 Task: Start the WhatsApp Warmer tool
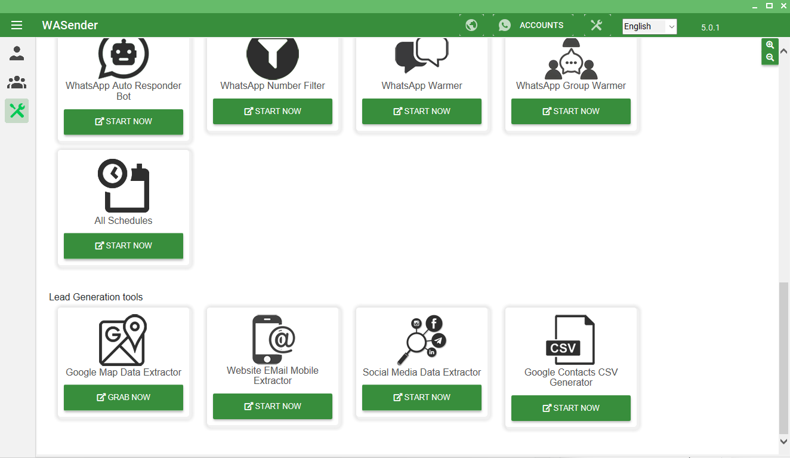point(422,112)
